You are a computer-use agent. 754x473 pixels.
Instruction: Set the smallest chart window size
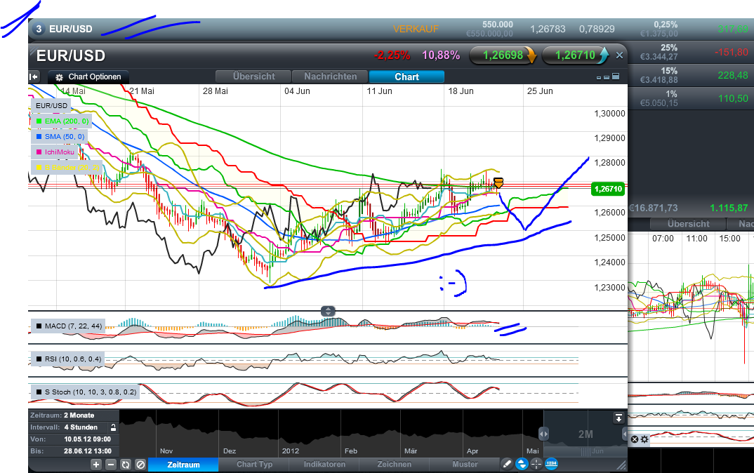(599, 77)
